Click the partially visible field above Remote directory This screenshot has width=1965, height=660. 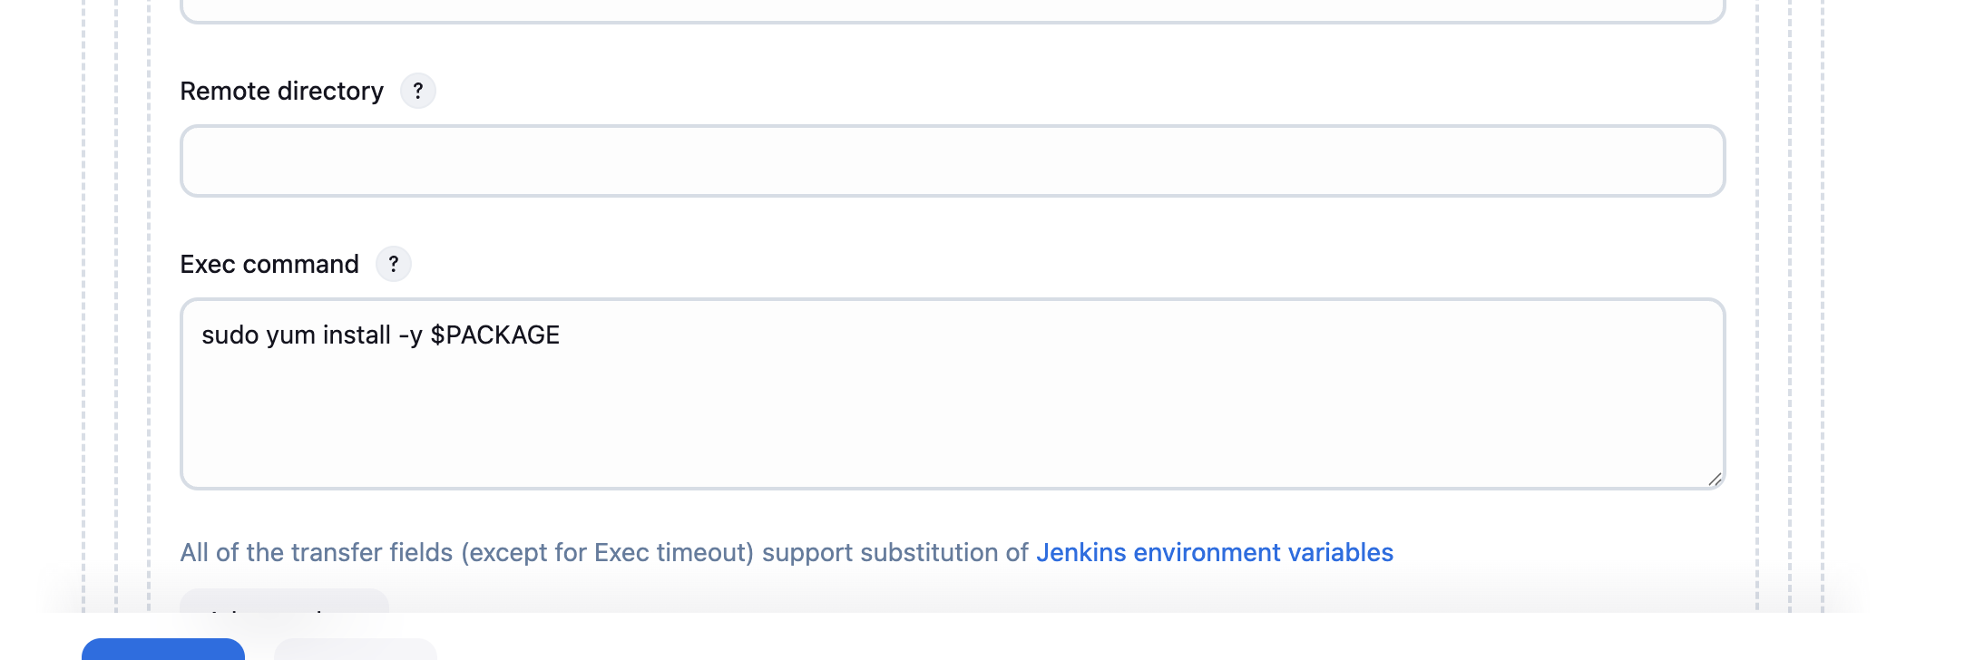(x=952, y=11)
